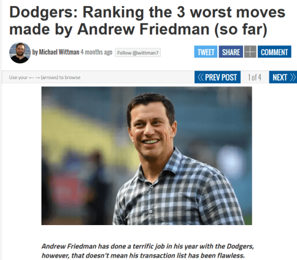Image resolution: width=297 pixels, height=260 pixels.
Task: Click the Andrew Friedman main photo
Action: click(147, 156)
